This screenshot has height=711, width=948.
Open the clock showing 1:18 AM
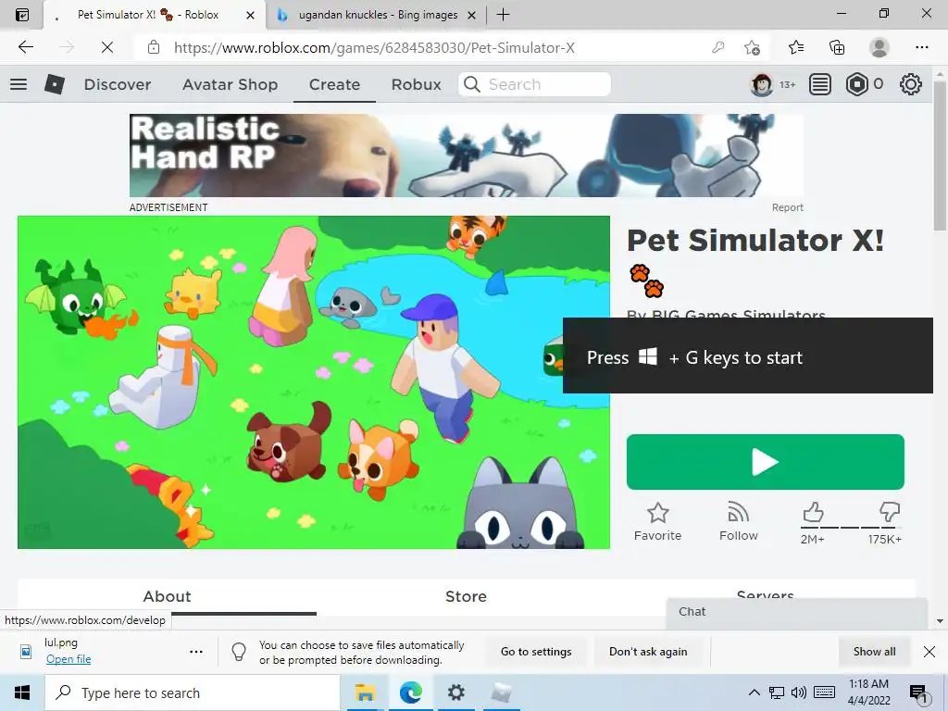[x=868, y=692]
